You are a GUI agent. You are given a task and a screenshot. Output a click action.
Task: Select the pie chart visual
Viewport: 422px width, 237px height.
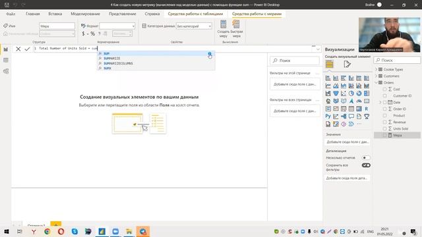[x=351, y=93]
